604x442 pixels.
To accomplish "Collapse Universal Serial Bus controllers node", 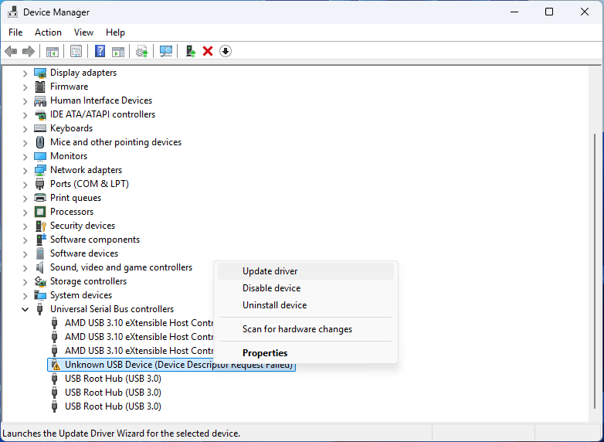I will pyautogui.click(x=25, y=309).
